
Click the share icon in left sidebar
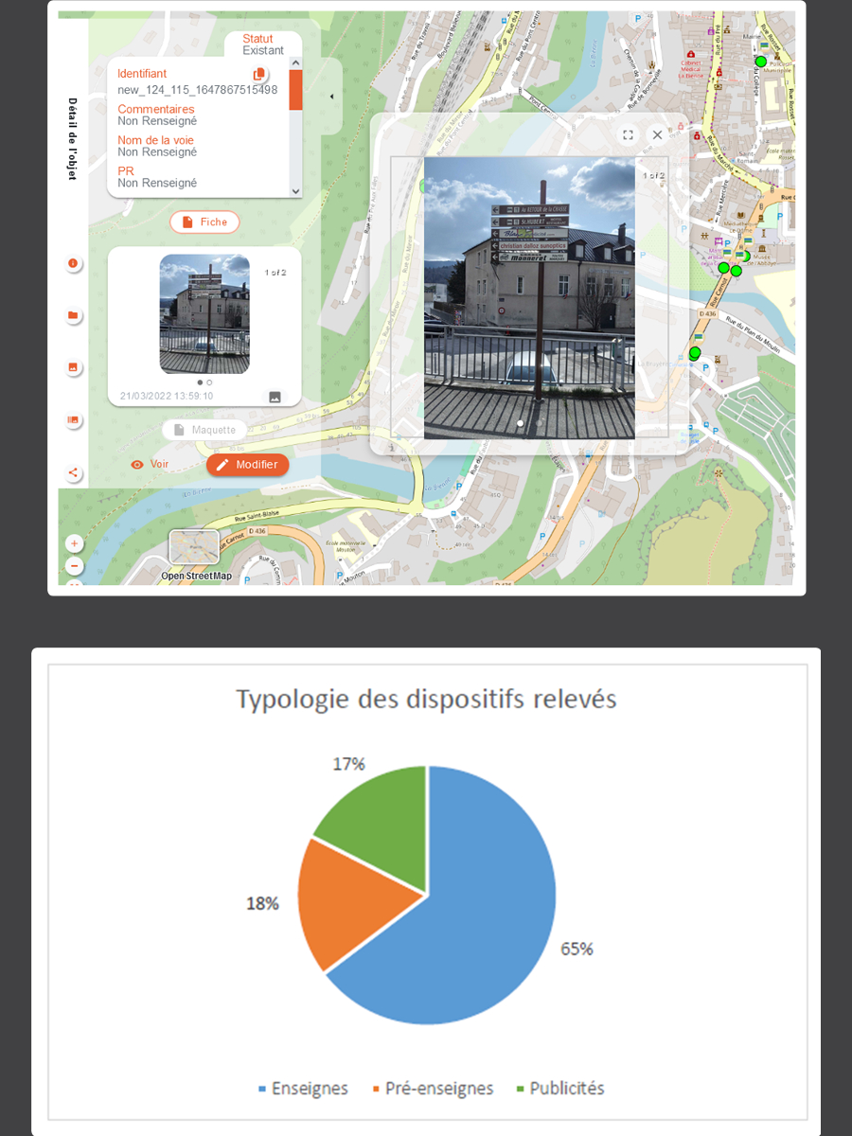click(74, 473)
